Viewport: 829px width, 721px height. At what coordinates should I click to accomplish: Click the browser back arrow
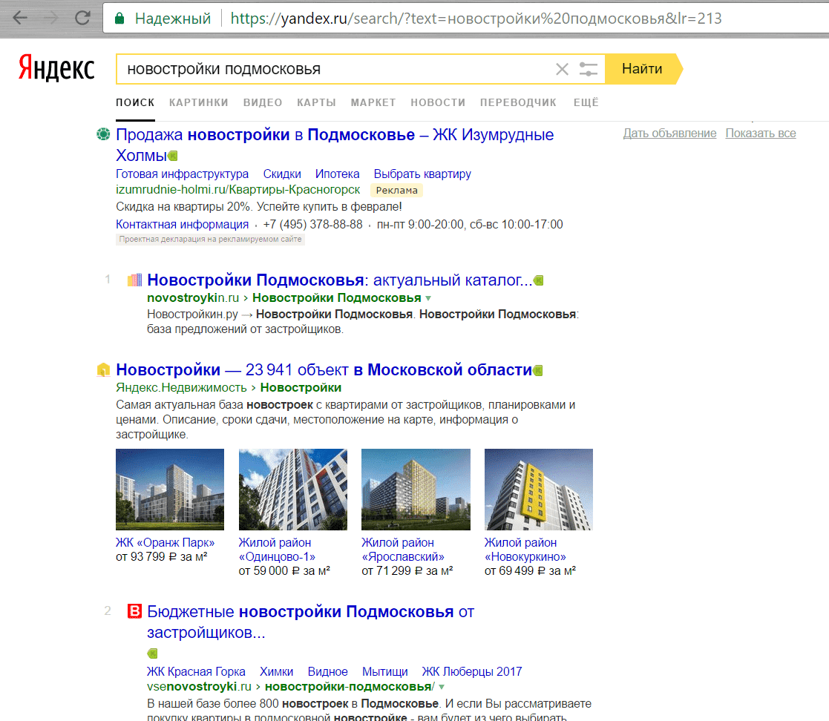[x=19, y=18]
